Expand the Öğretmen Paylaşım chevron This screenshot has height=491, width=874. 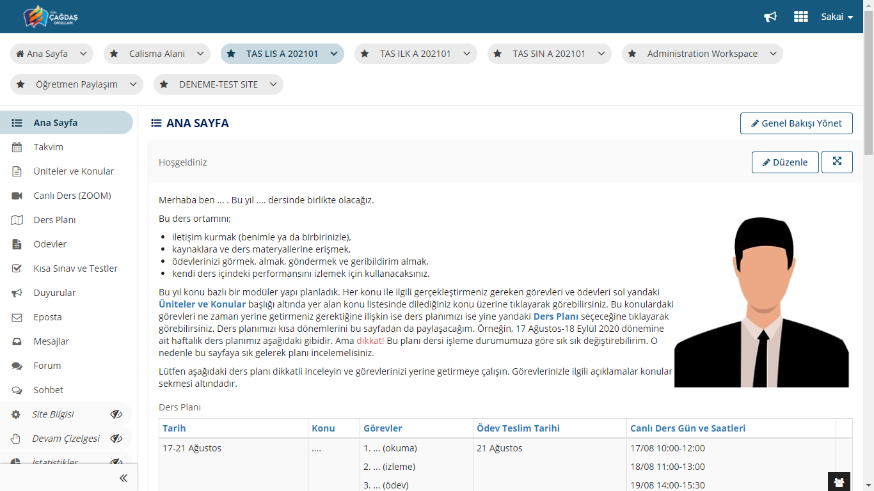tap(133, 84)
